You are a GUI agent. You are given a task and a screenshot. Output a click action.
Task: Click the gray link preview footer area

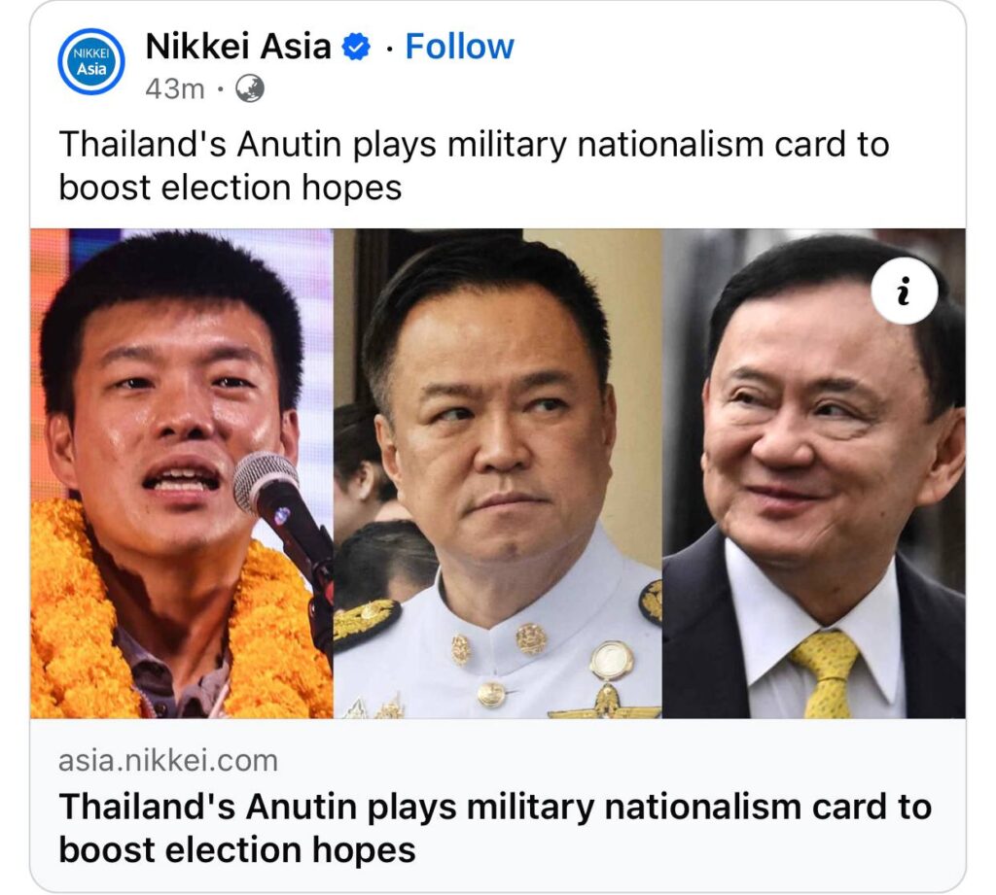497,805
